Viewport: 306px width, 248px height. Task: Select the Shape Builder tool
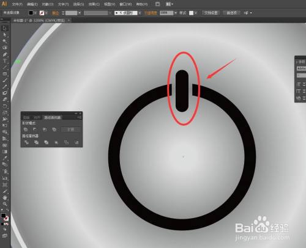click(x=5, y=132)
